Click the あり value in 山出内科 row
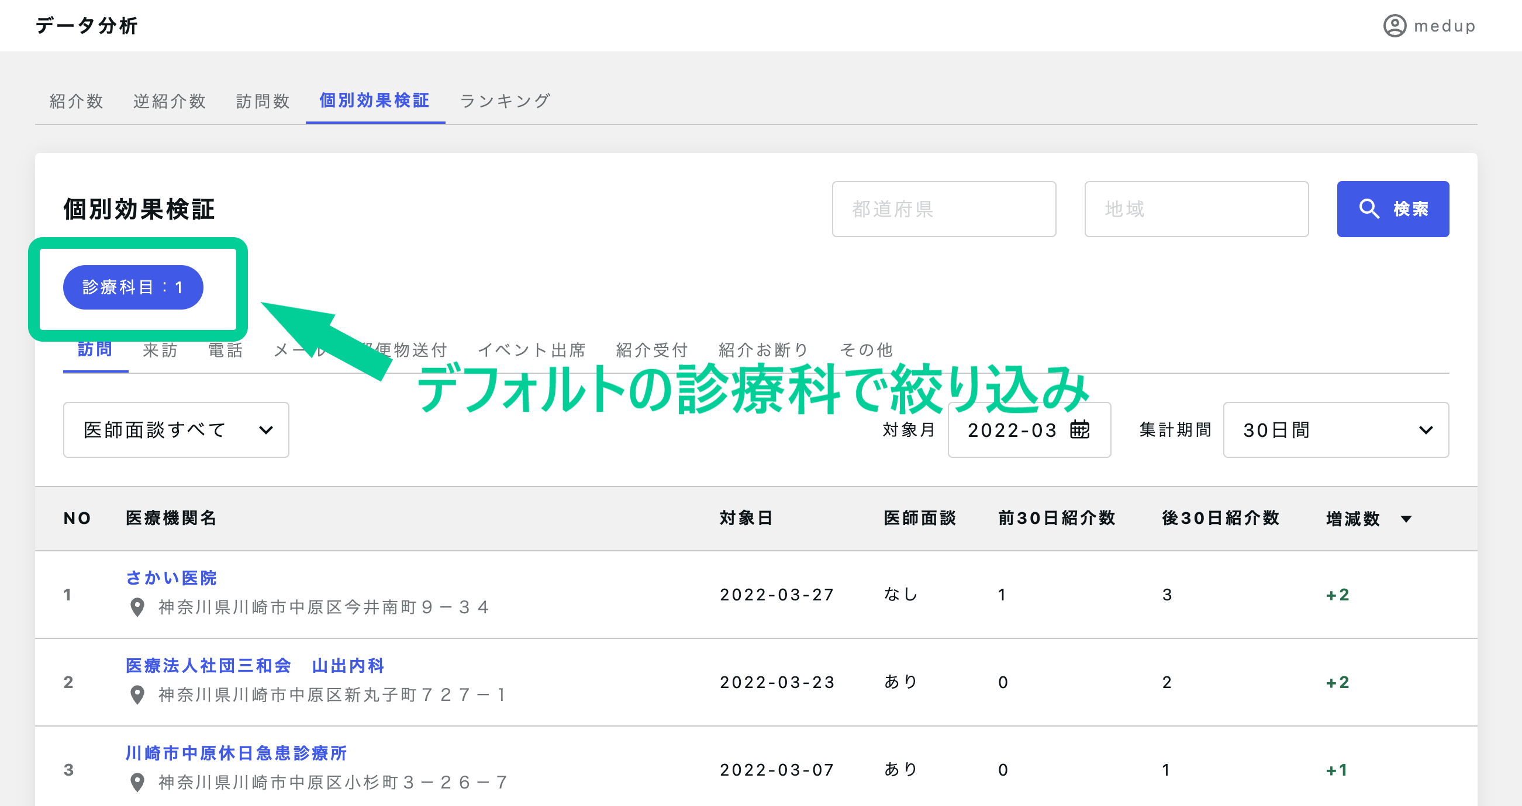Image resolution: width=1522 pixels, height=806 pixels. tap(900, 682)
